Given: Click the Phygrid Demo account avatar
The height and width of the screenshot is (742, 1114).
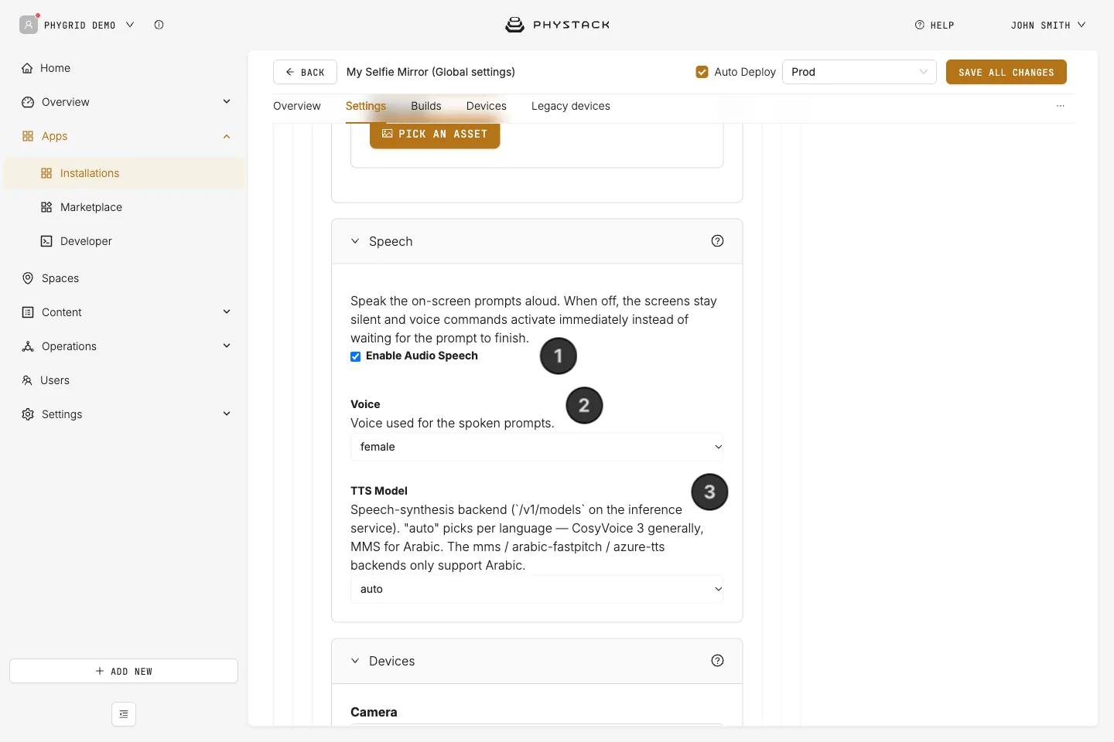Looking at the screenshot, I should [29, 25].
